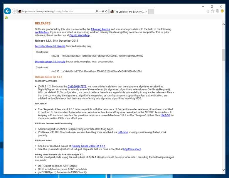Open the browser tools gear icon
The image size is (229, 178).
point(218,11)
